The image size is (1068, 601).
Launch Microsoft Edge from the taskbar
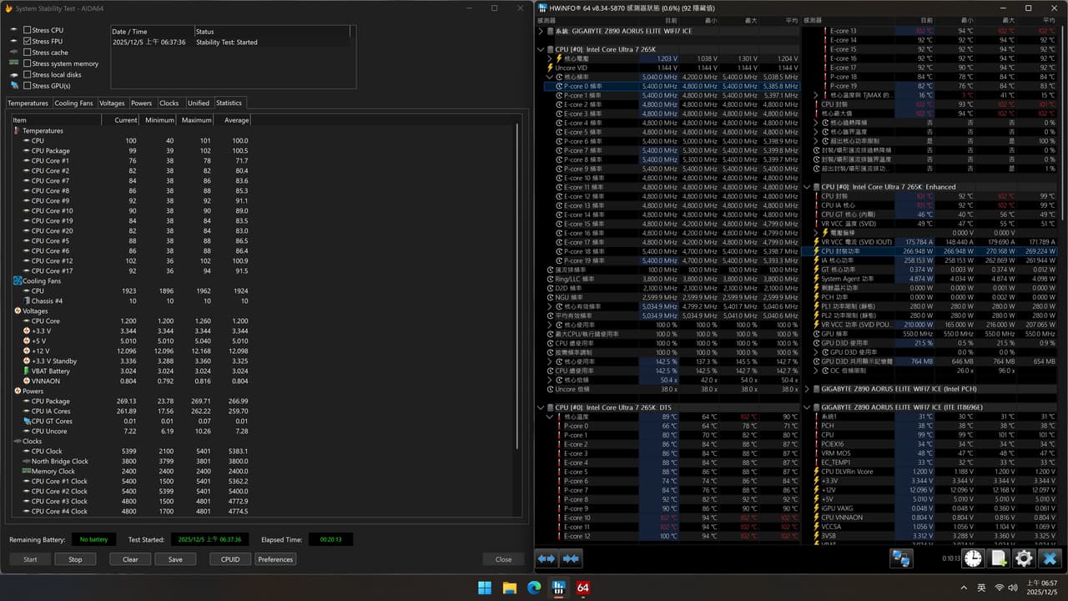coord(534,588)
